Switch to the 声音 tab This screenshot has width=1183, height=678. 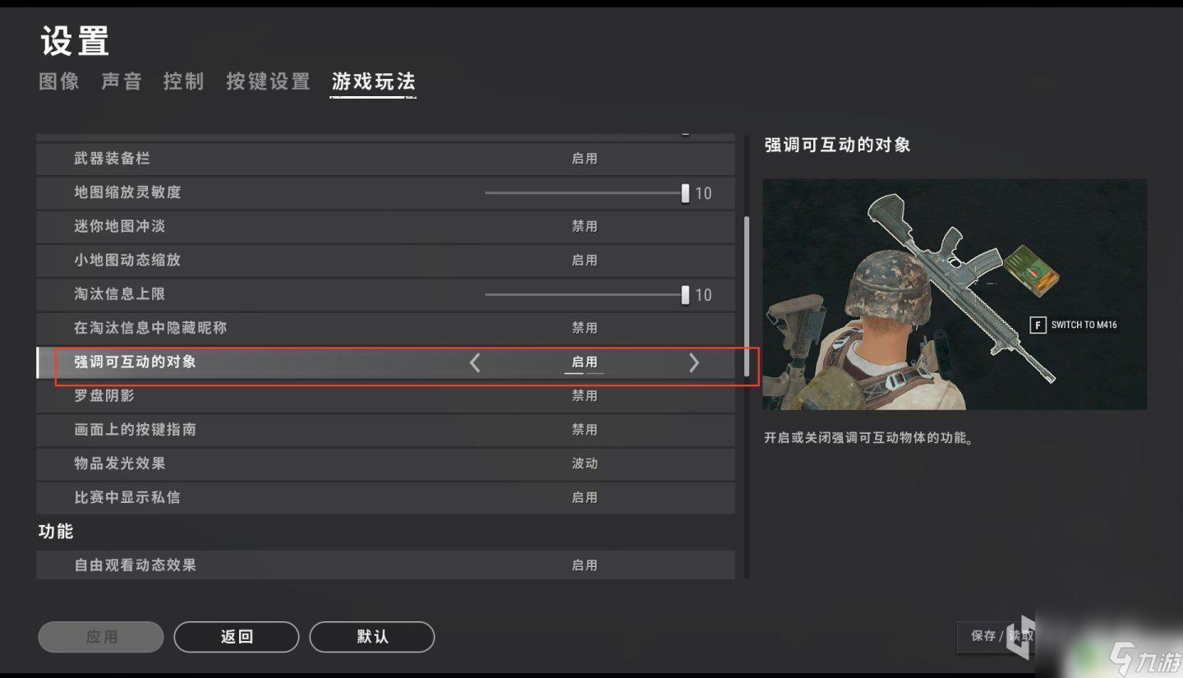tap(122, 81)
